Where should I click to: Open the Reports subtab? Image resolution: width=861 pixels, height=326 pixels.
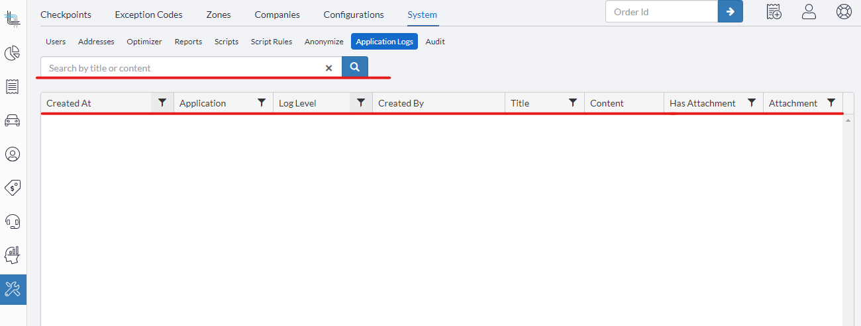click(188, 42)
